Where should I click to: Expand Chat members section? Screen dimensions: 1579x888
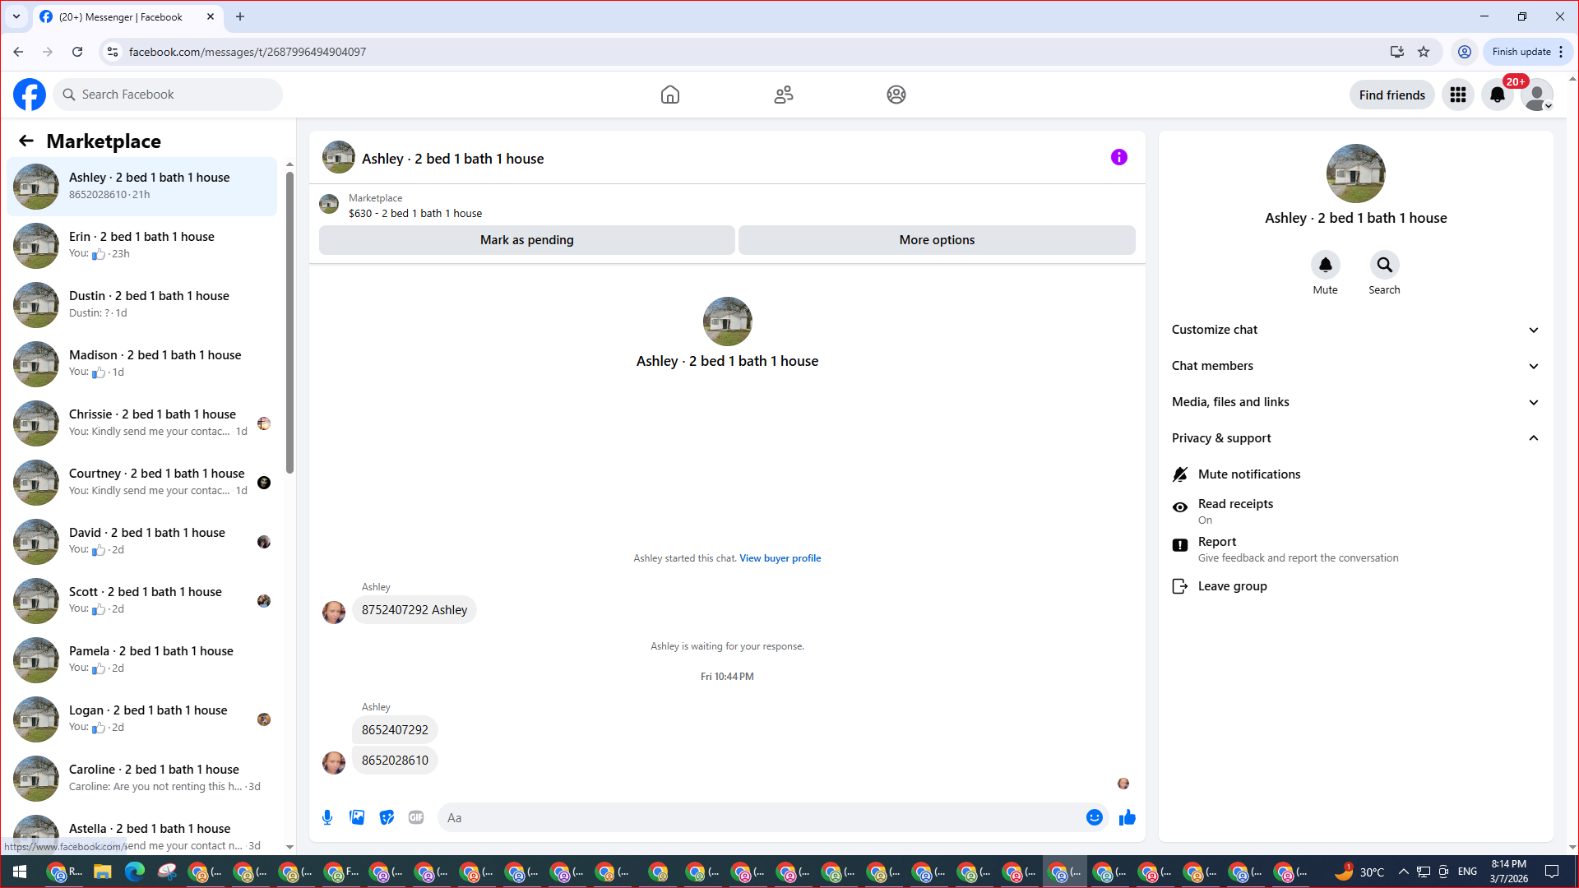pos(1355,366)
